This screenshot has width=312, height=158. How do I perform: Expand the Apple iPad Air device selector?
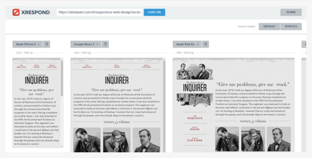[187, 44]
